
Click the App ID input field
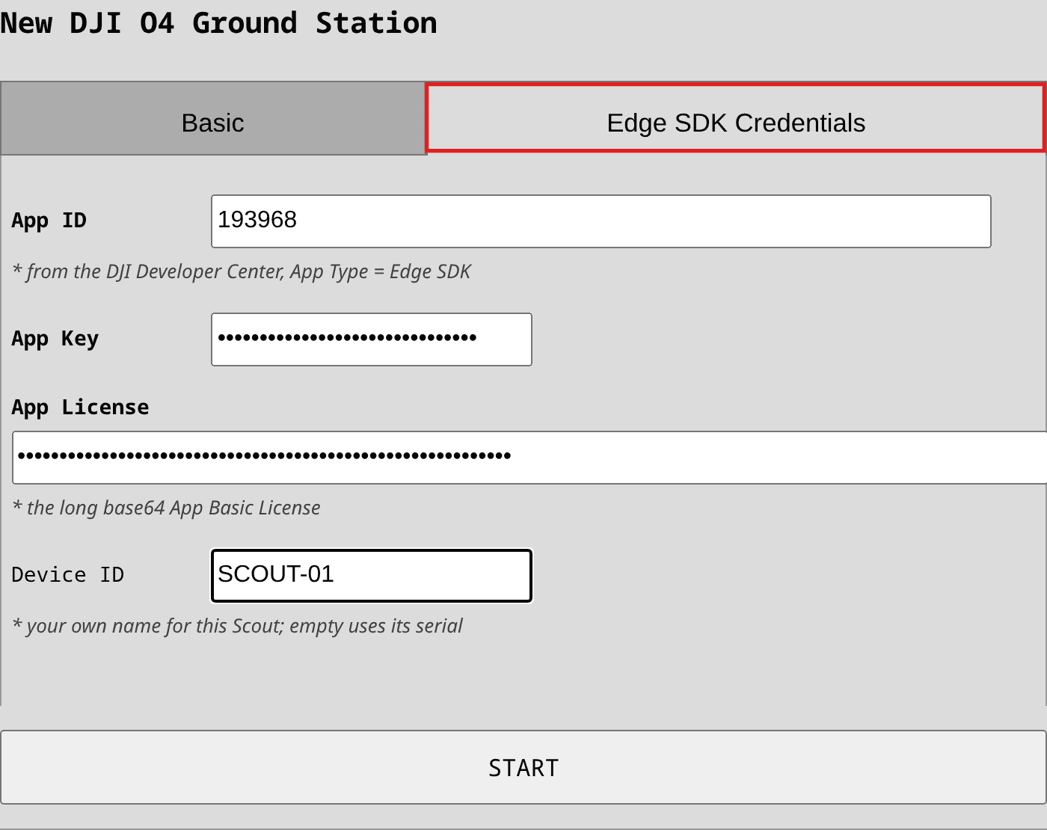point(601,221)
